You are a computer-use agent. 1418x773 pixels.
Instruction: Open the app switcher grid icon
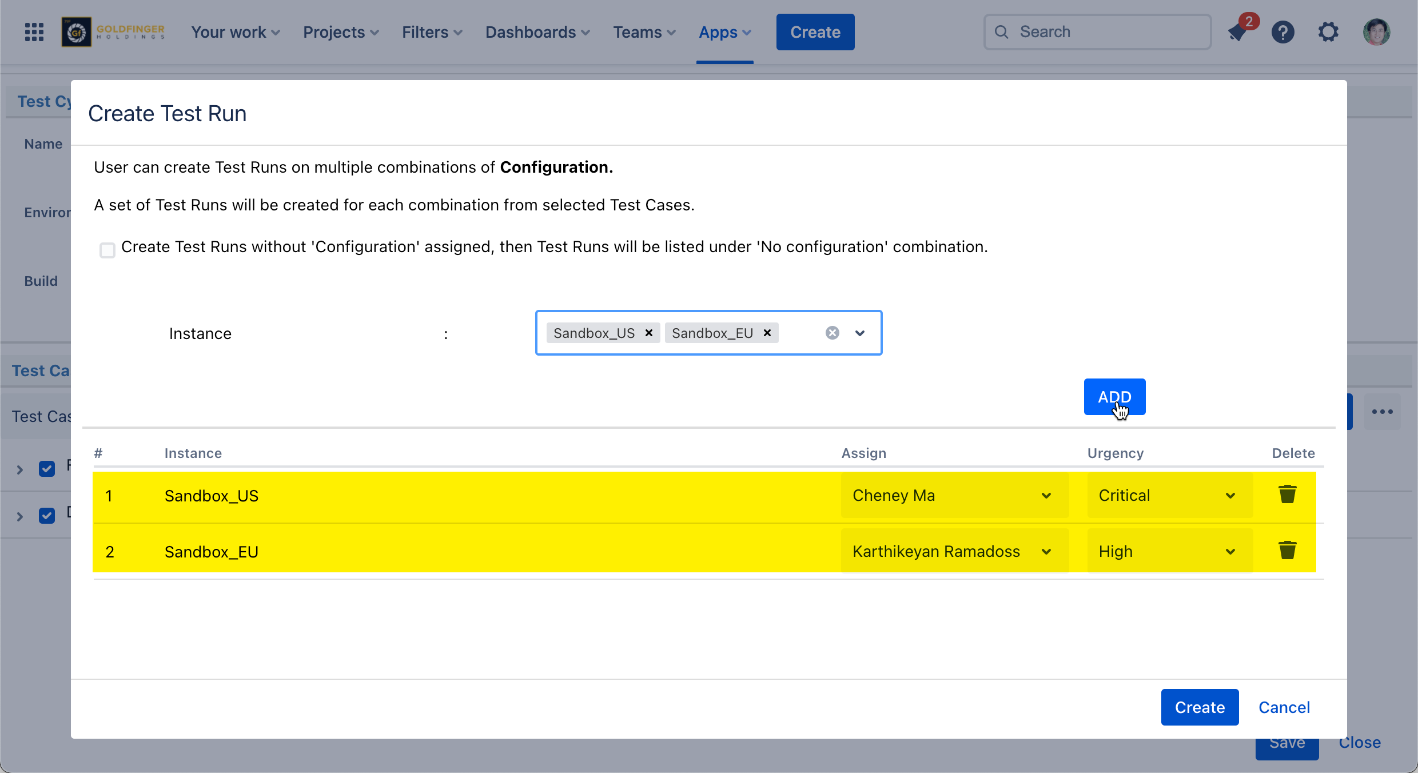(x=34, y=32)
